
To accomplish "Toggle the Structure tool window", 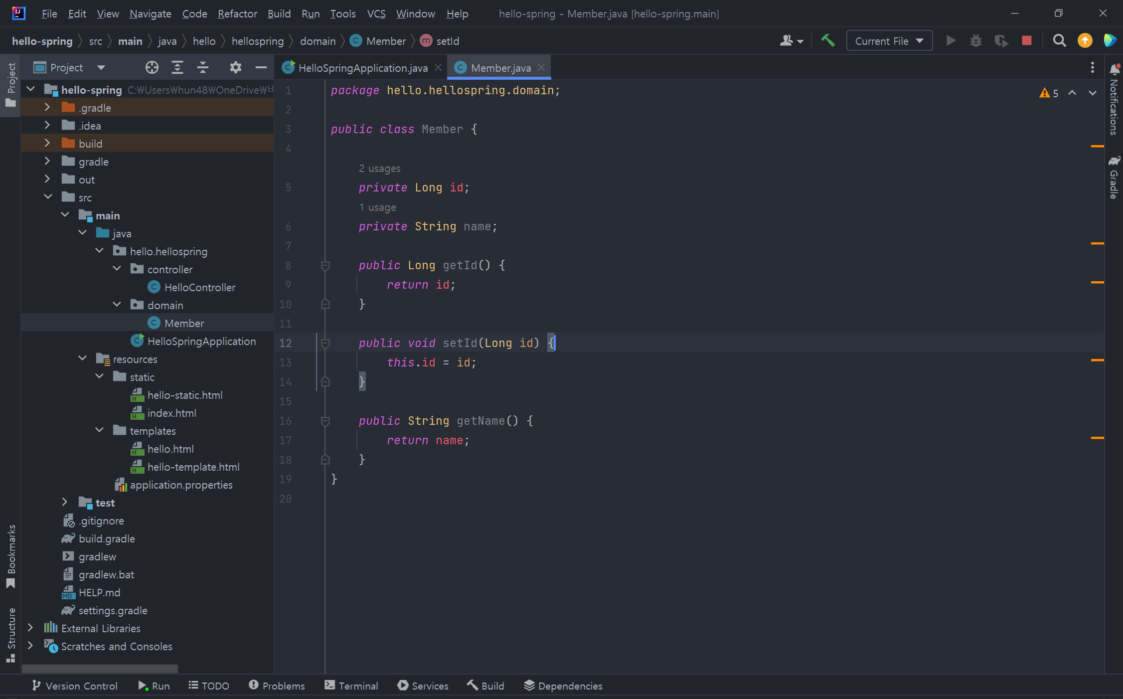I will click(x=11, y=634).
